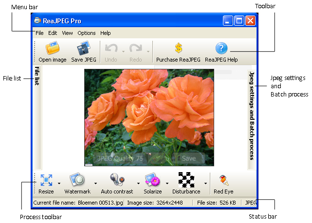Open the Resize options dropdown arrow
312x223 pixels.
click(59, 183)
